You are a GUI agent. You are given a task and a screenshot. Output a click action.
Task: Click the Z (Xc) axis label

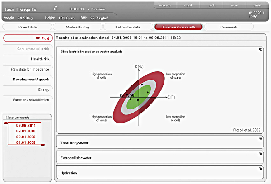coord(139,66)
